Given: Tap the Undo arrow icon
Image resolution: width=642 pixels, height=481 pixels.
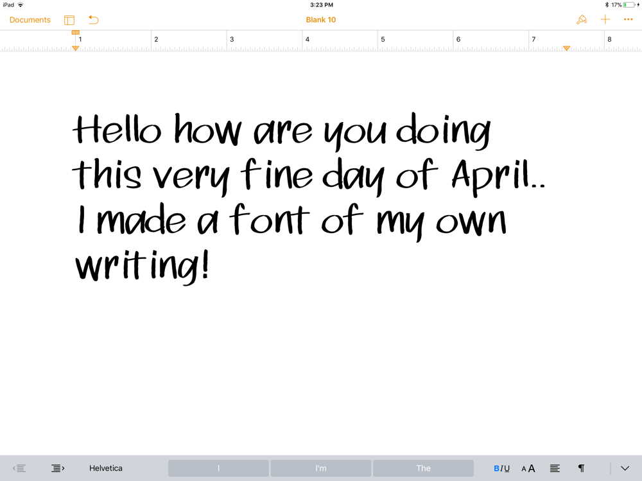Looking at the screenshot, I should coord(93,20).
